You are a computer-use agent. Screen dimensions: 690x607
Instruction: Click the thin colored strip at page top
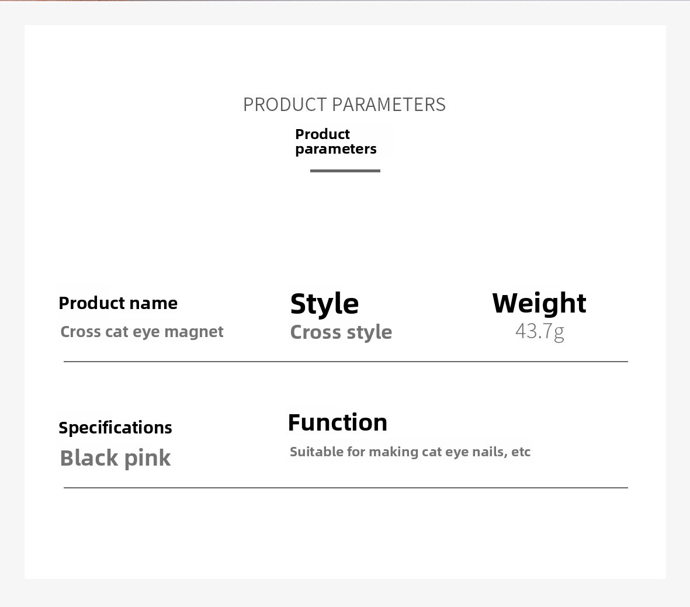(x=345, y=2)
